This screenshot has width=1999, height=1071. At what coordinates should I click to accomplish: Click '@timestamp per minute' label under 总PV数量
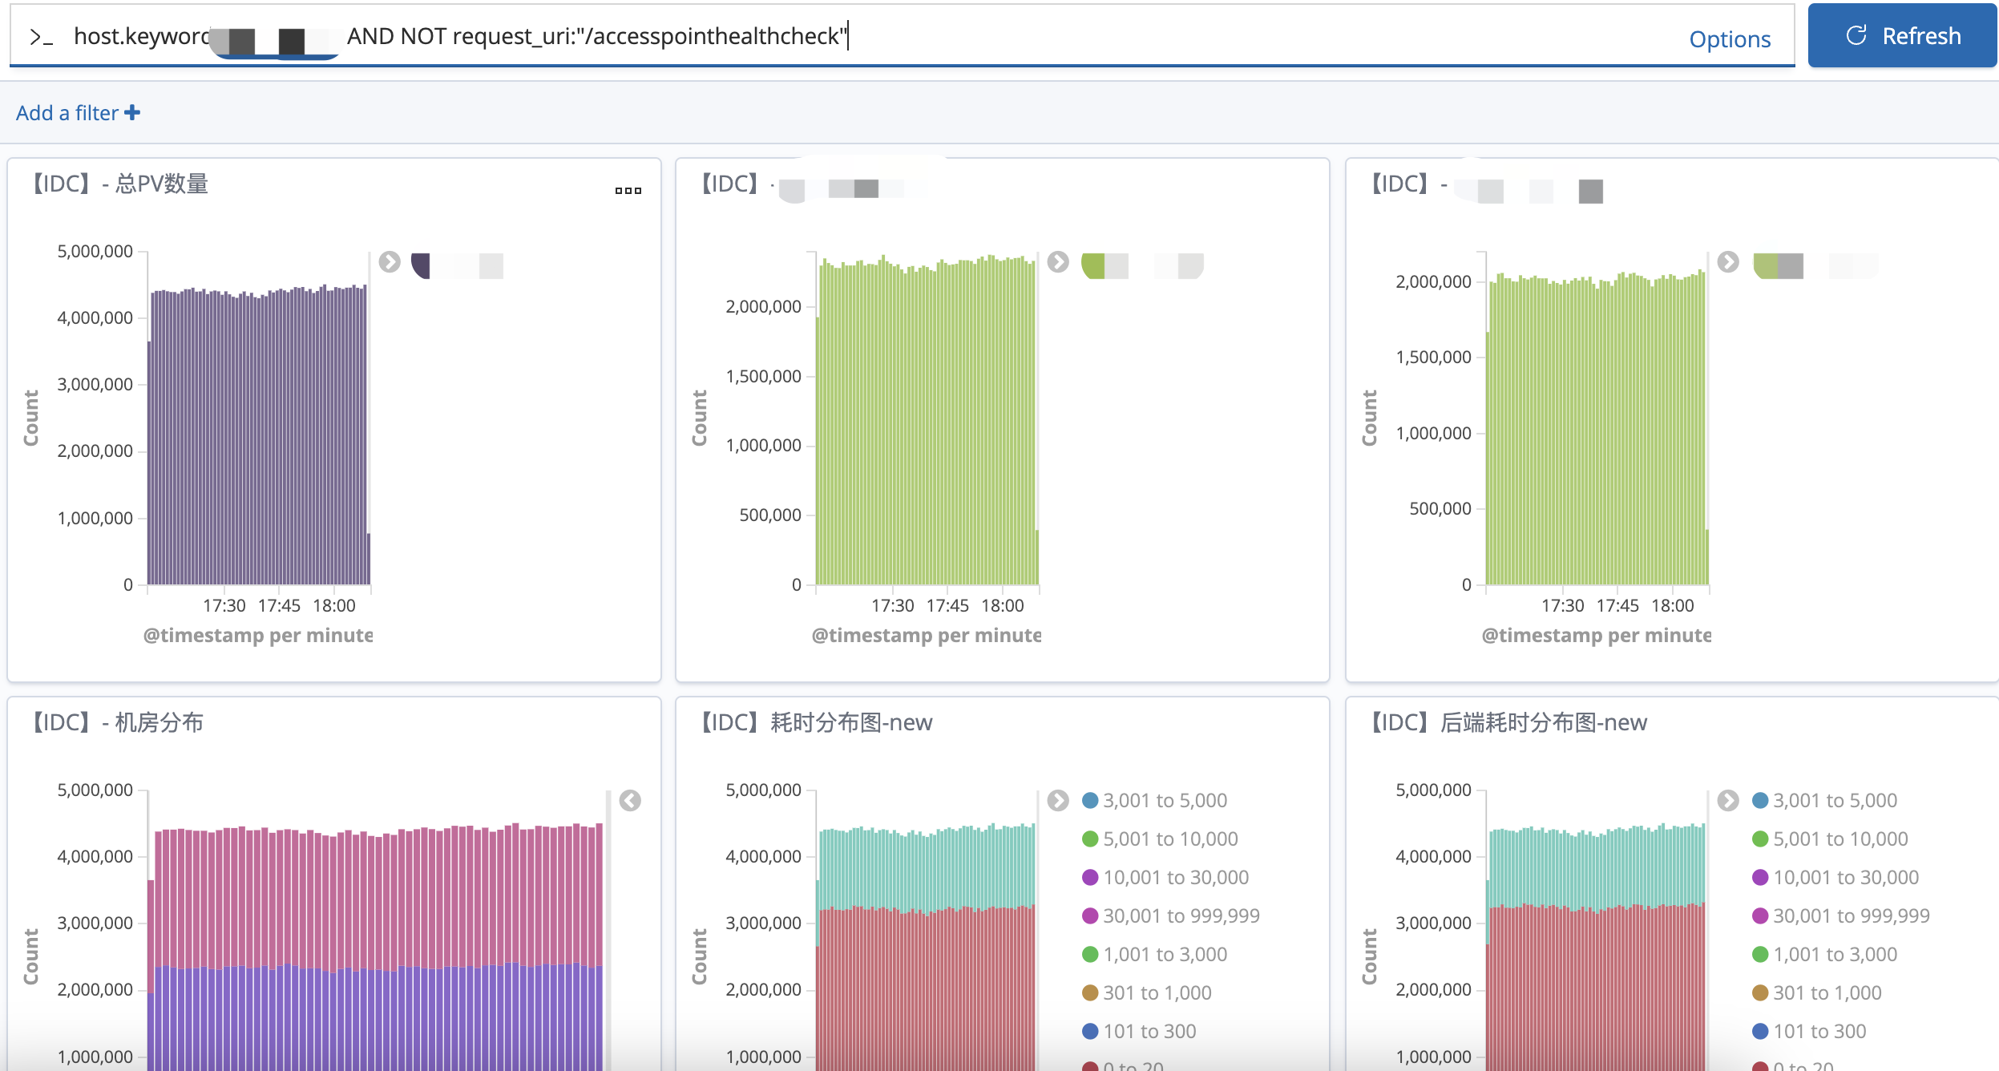tap(258, 635)
